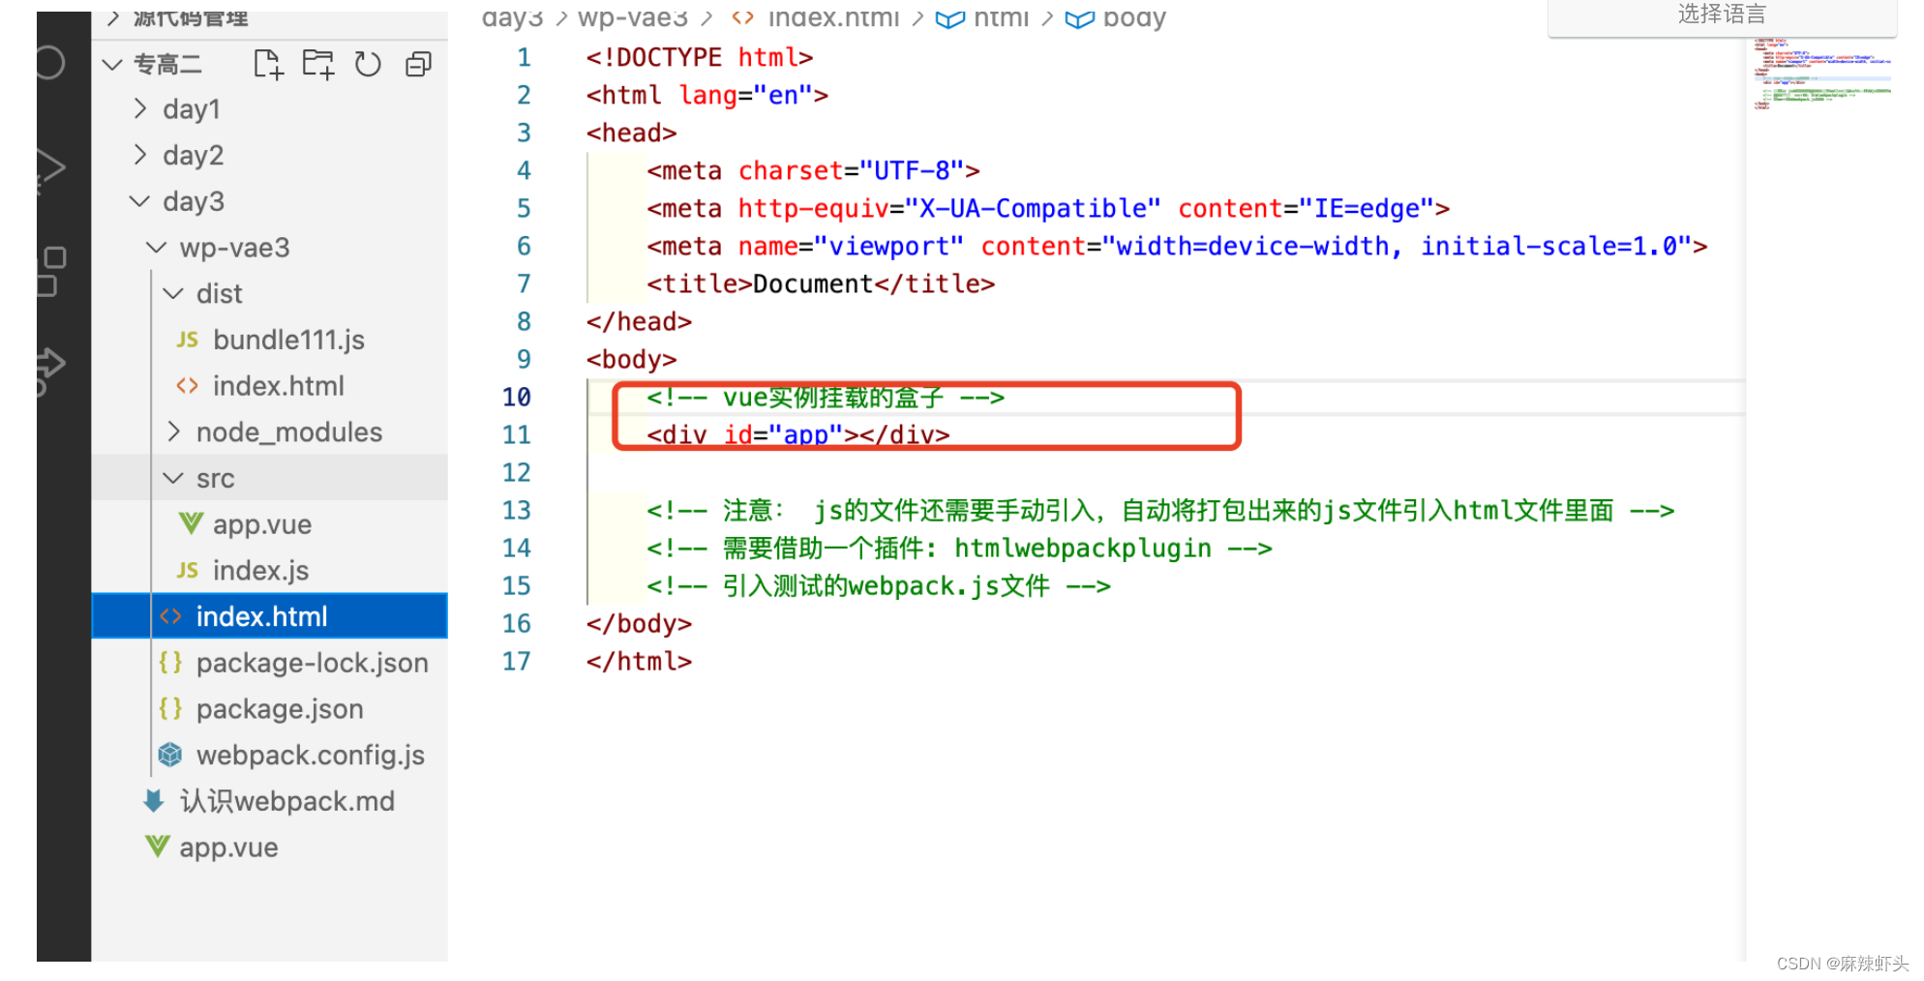Click the markdown icon beside 认识webpack.md

coord(154,801)
